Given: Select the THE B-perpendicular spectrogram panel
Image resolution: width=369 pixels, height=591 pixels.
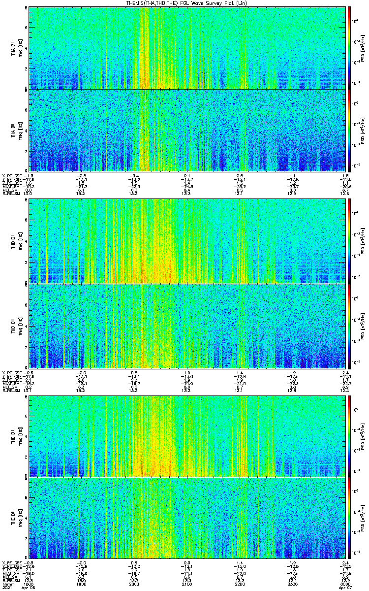Looking at the screenshot, I should click(x=187, y=436).
